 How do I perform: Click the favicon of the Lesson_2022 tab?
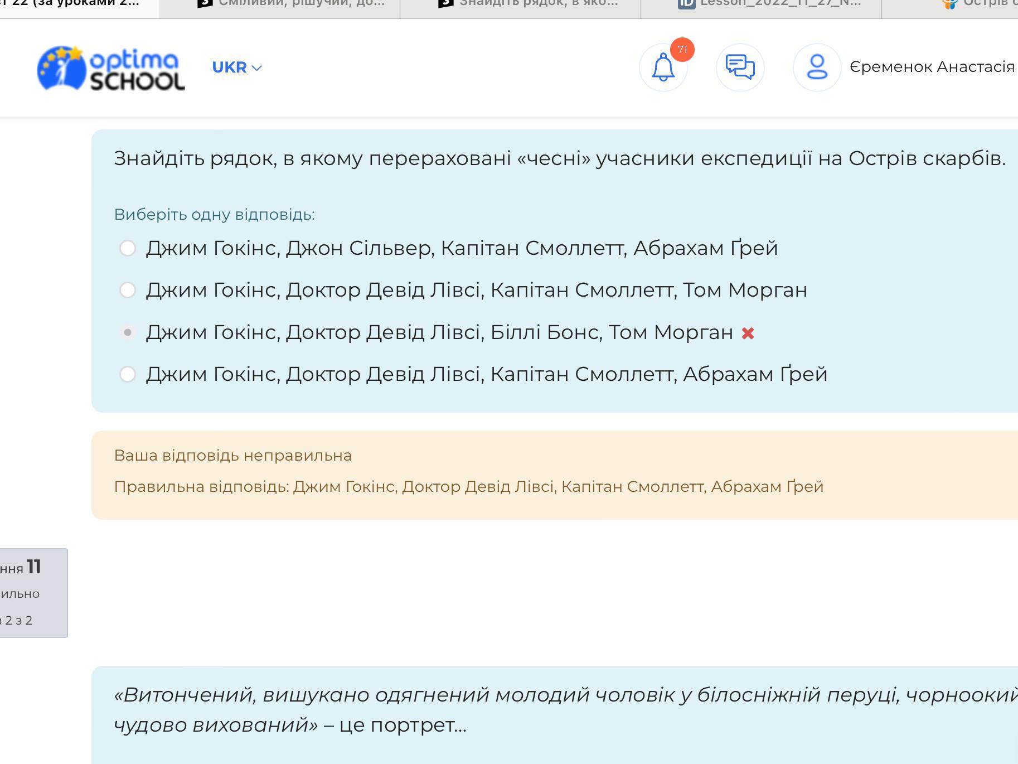tap(686, 3)
